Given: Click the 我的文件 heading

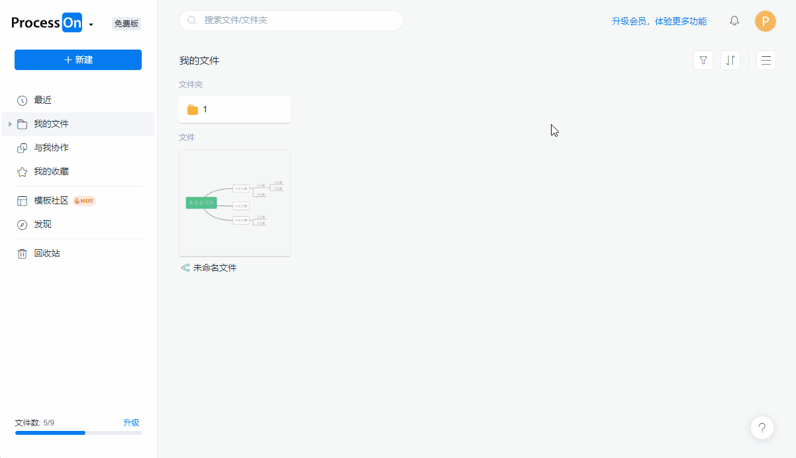Looking at the screenshot, I should click(x=199, y=61).
